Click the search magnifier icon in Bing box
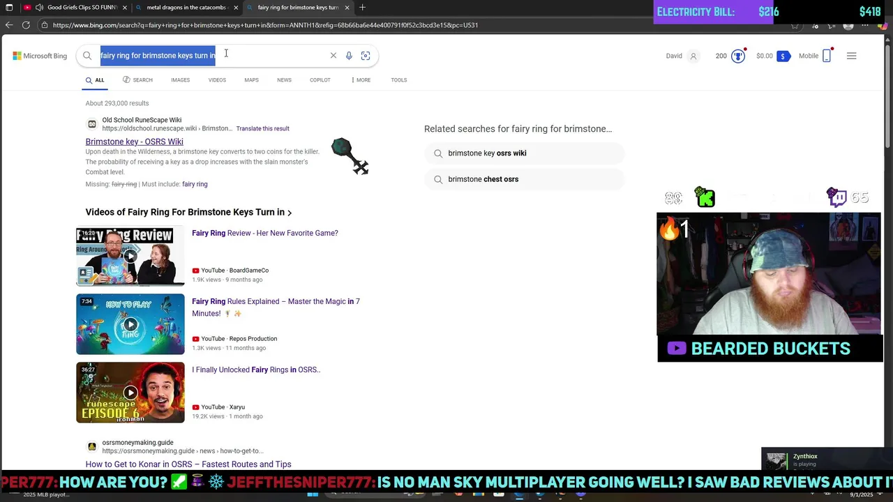The width and height of the screenshot is (893, 502). point(87,56)
